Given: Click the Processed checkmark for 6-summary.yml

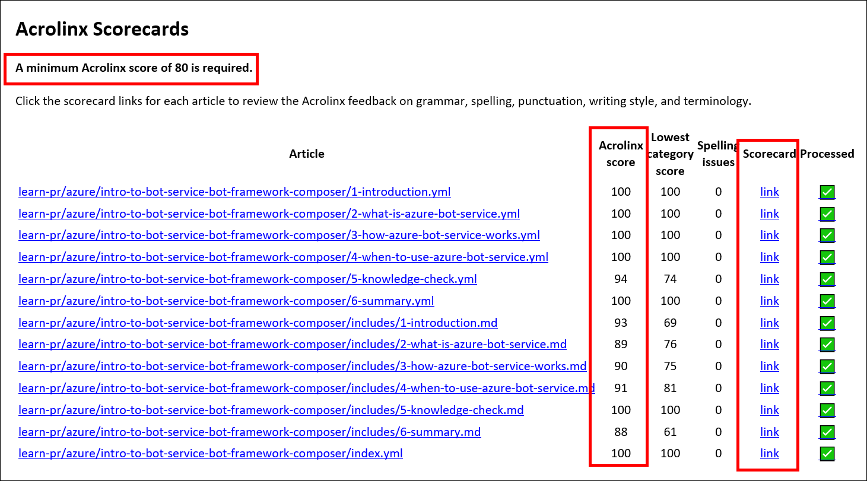Looking at the screenshot, I should pyautogui.click(x=827, y=301).
